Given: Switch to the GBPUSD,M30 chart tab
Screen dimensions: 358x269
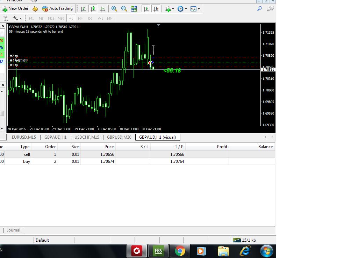Looking at the screenshot, I should click(x=119, y=137).
